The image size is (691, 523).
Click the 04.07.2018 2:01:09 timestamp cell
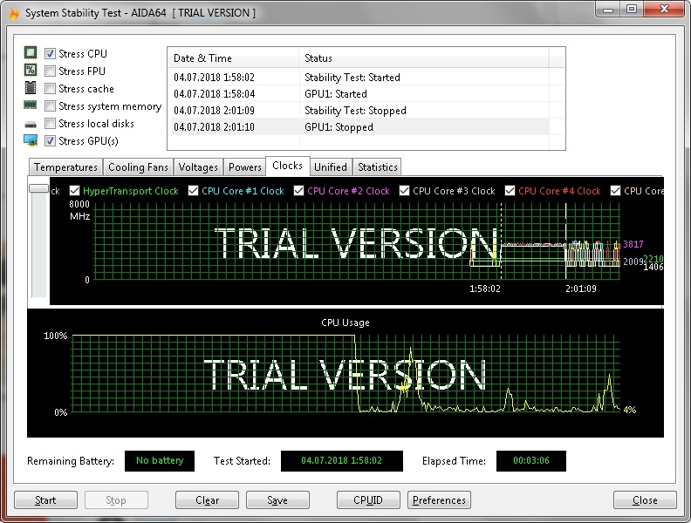pyautogui.click(x=214, y=111)
